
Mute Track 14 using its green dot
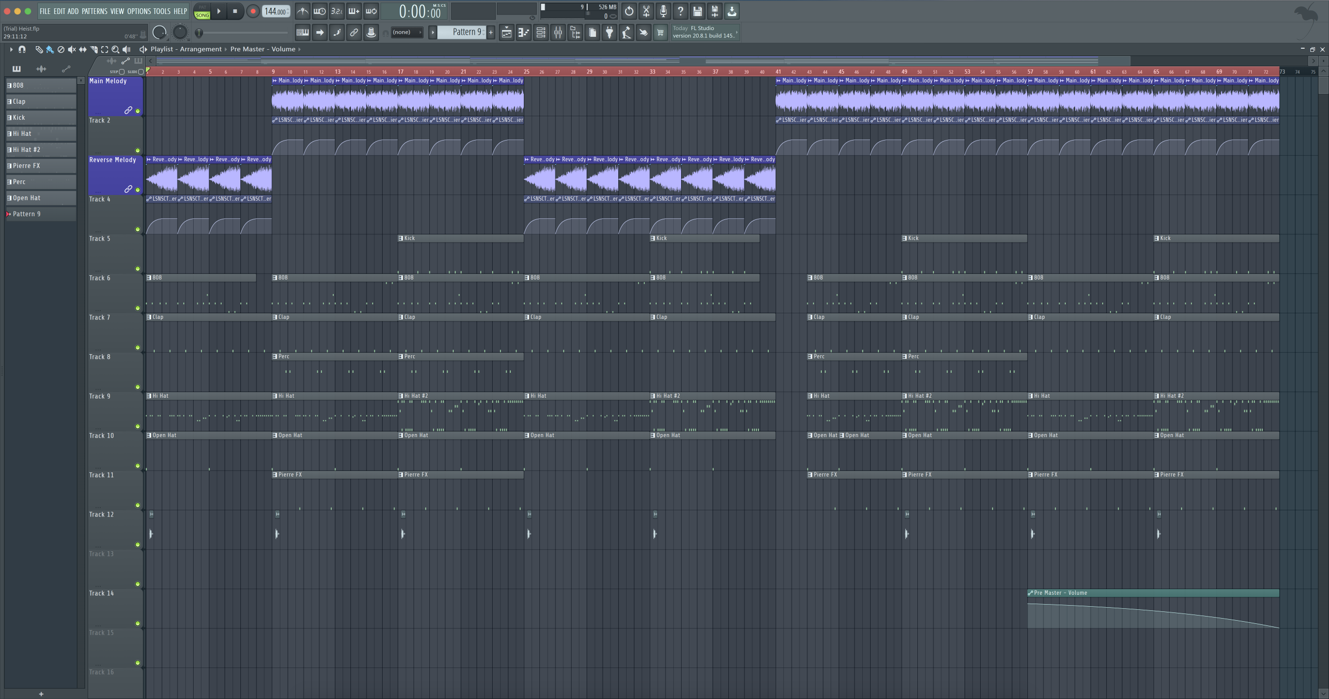point(138,623)
